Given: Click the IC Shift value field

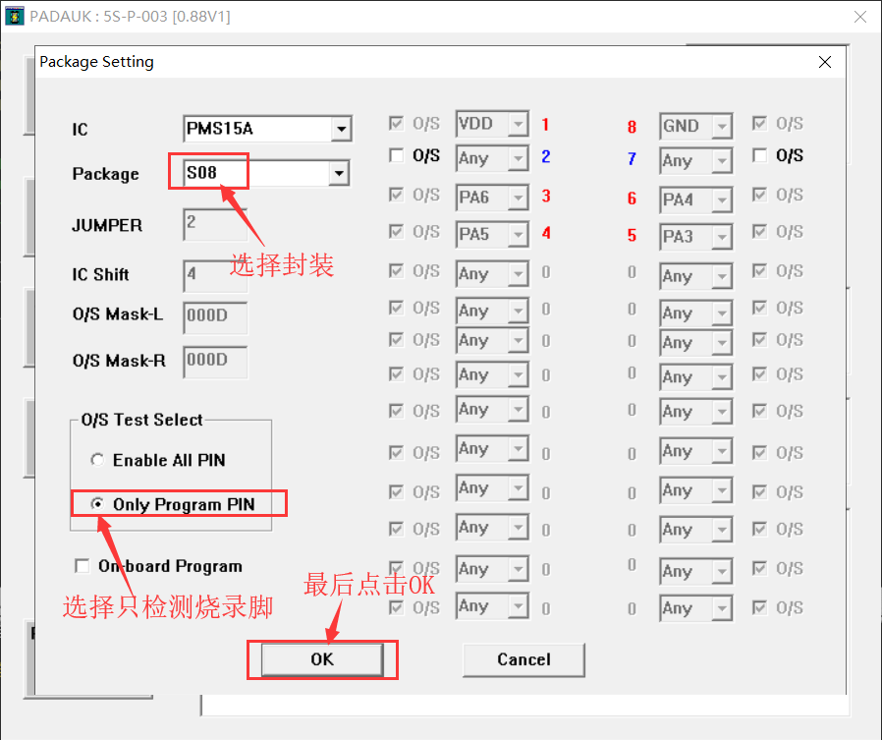Looking at the screenshot, I should pyautogui.click(x=214, y=275).
